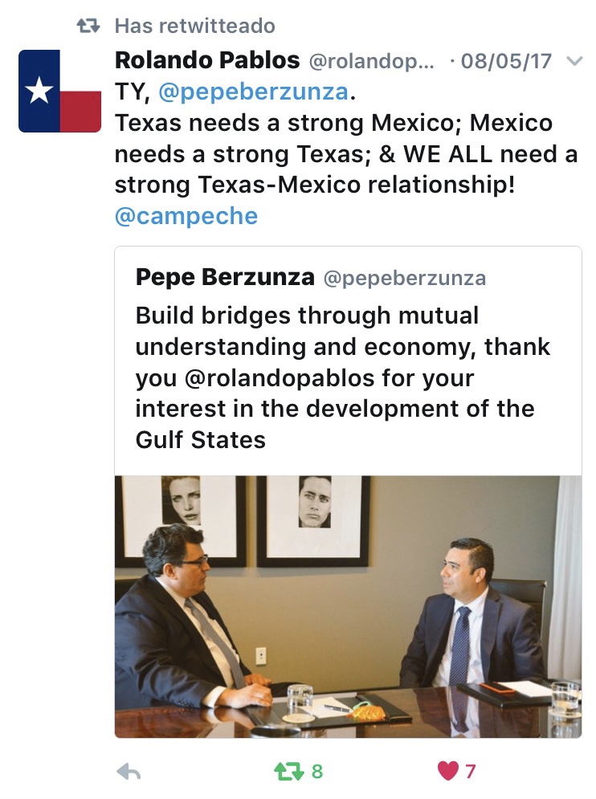Click the 08/05/17 tweet date

pos(506,61)
